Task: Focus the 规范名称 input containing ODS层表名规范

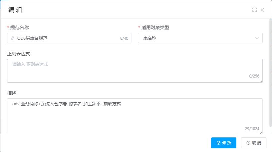Action: point(66,38)
